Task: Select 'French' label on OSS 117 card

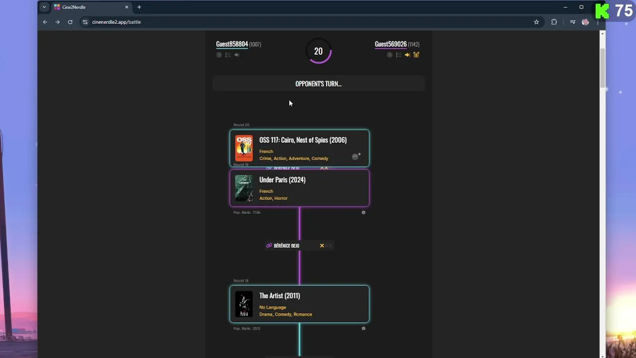Action: point(266,152)
